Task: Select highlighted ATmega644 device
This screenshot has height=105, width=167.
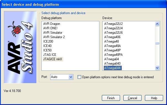Action: click(x=113, y=68)
